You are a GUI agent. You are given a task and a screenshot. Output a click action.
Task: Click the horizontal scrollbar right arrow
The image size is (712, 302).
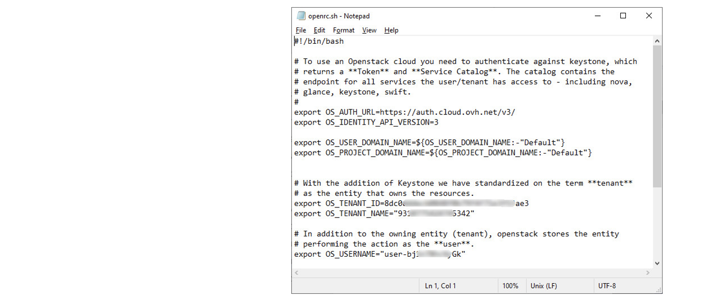tap(648, 273)
